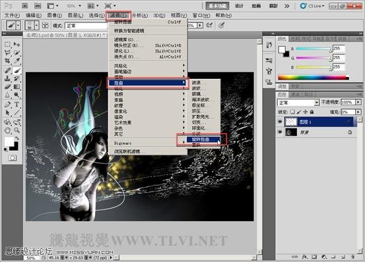Image resolution: width=365 pixels, height=262 pixels.
Task: Click the G value input field
Action: click(339, 58)
